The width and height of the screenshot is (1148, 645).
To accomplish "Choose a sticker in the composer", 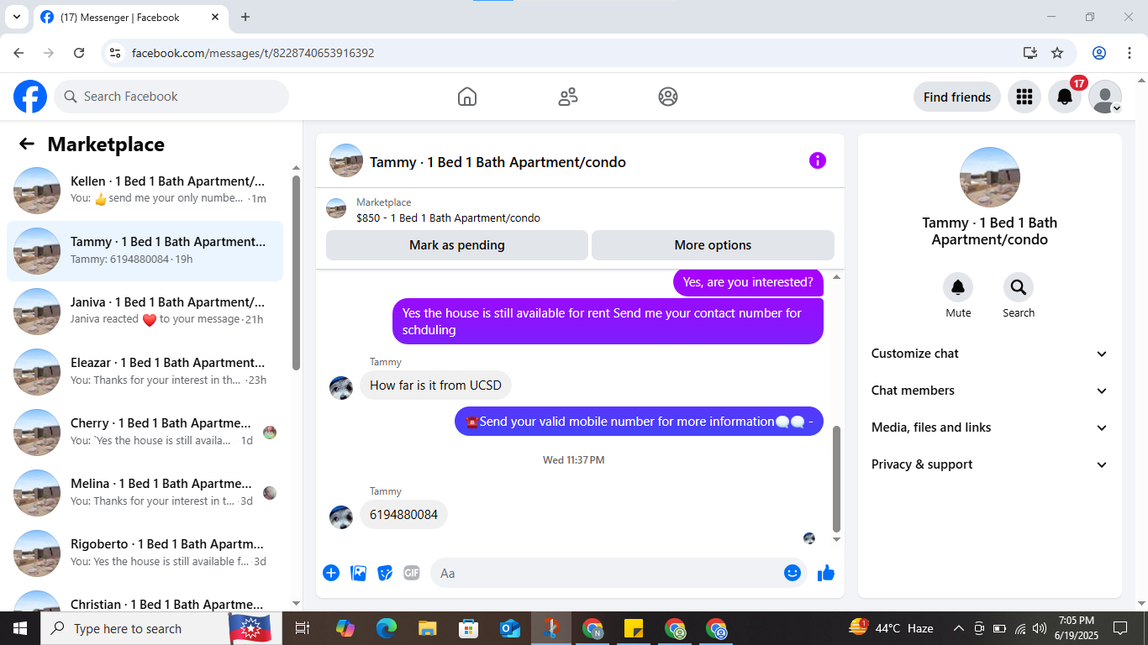I will pyautogui.click(x=385, y=573).
